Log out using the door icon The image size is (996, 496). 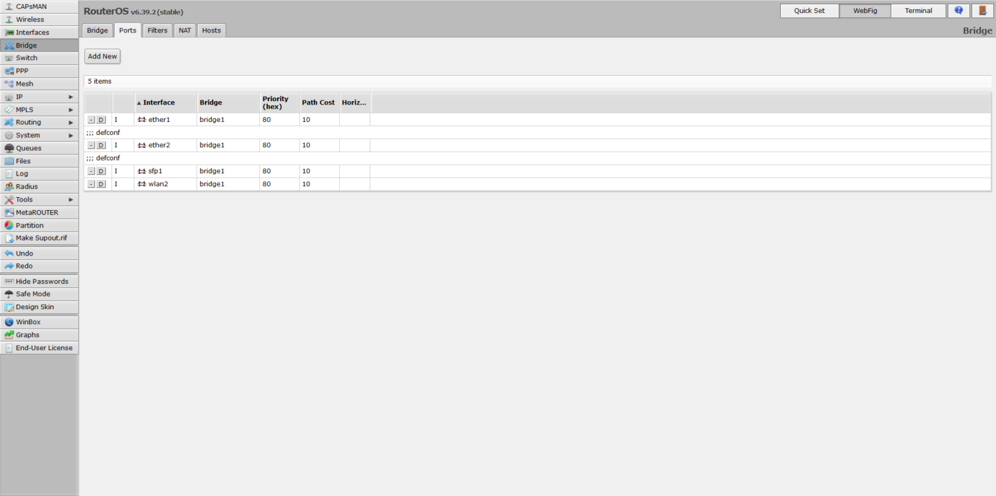coord(982,10)
